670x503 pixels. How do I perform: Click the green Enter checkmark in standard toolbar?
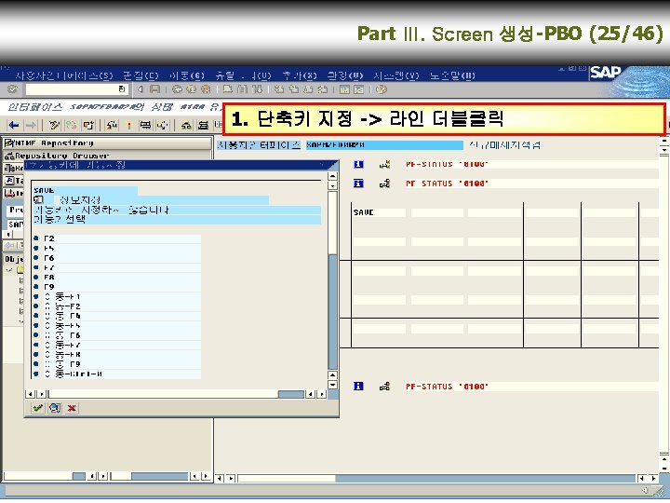coord(12,89)
